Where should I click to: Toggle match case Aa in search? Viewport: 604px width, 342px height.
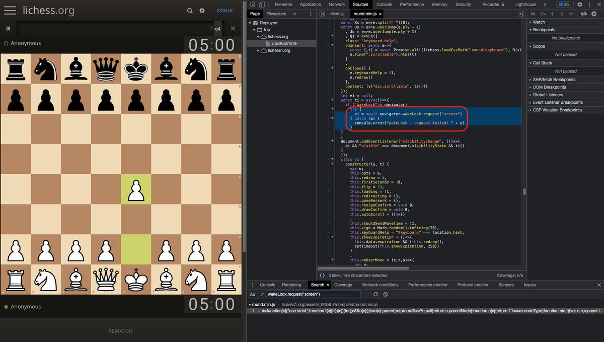(253, 294)
